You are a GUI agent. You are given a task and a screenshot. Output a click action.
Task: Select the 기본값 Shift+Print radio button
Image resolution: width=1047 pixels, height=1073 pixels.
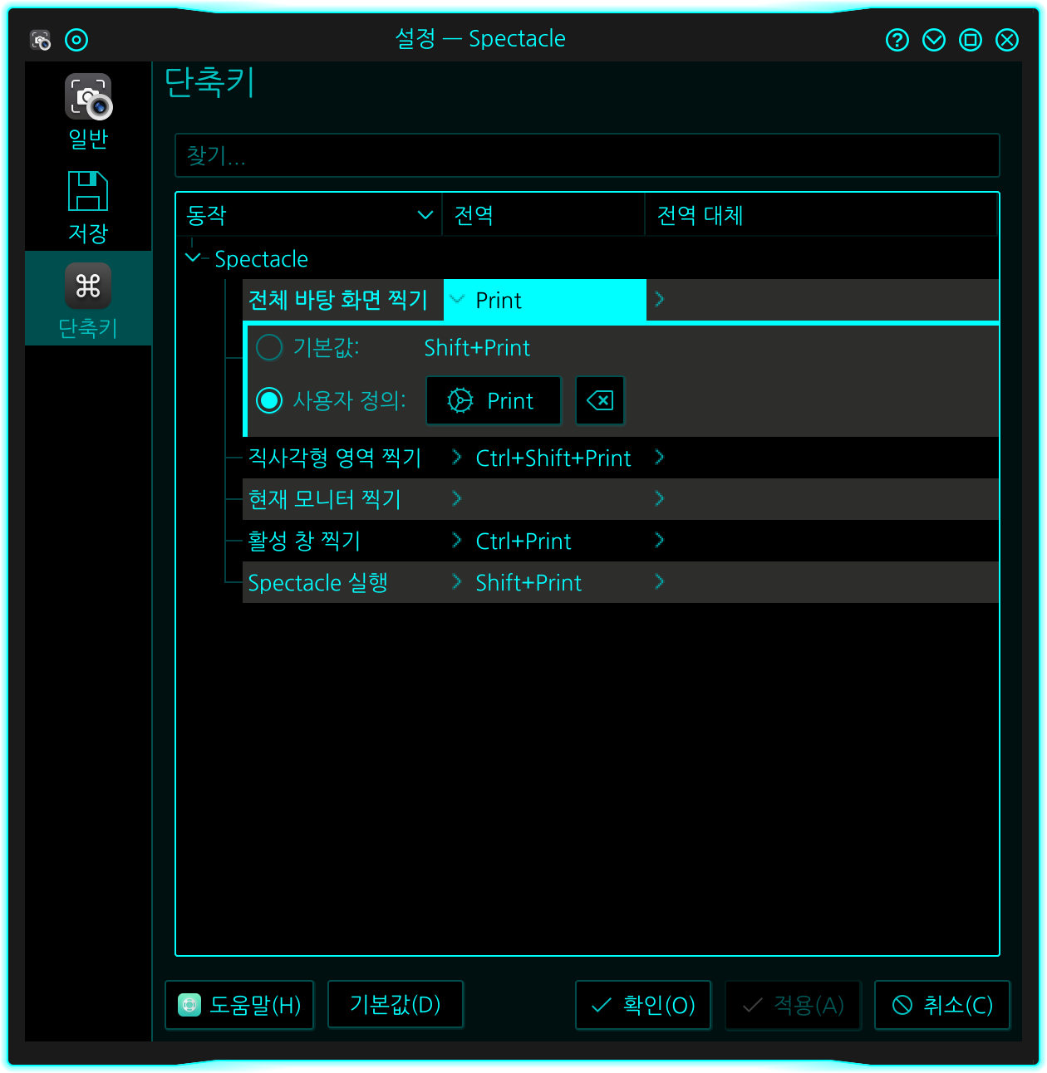point(269,347)
